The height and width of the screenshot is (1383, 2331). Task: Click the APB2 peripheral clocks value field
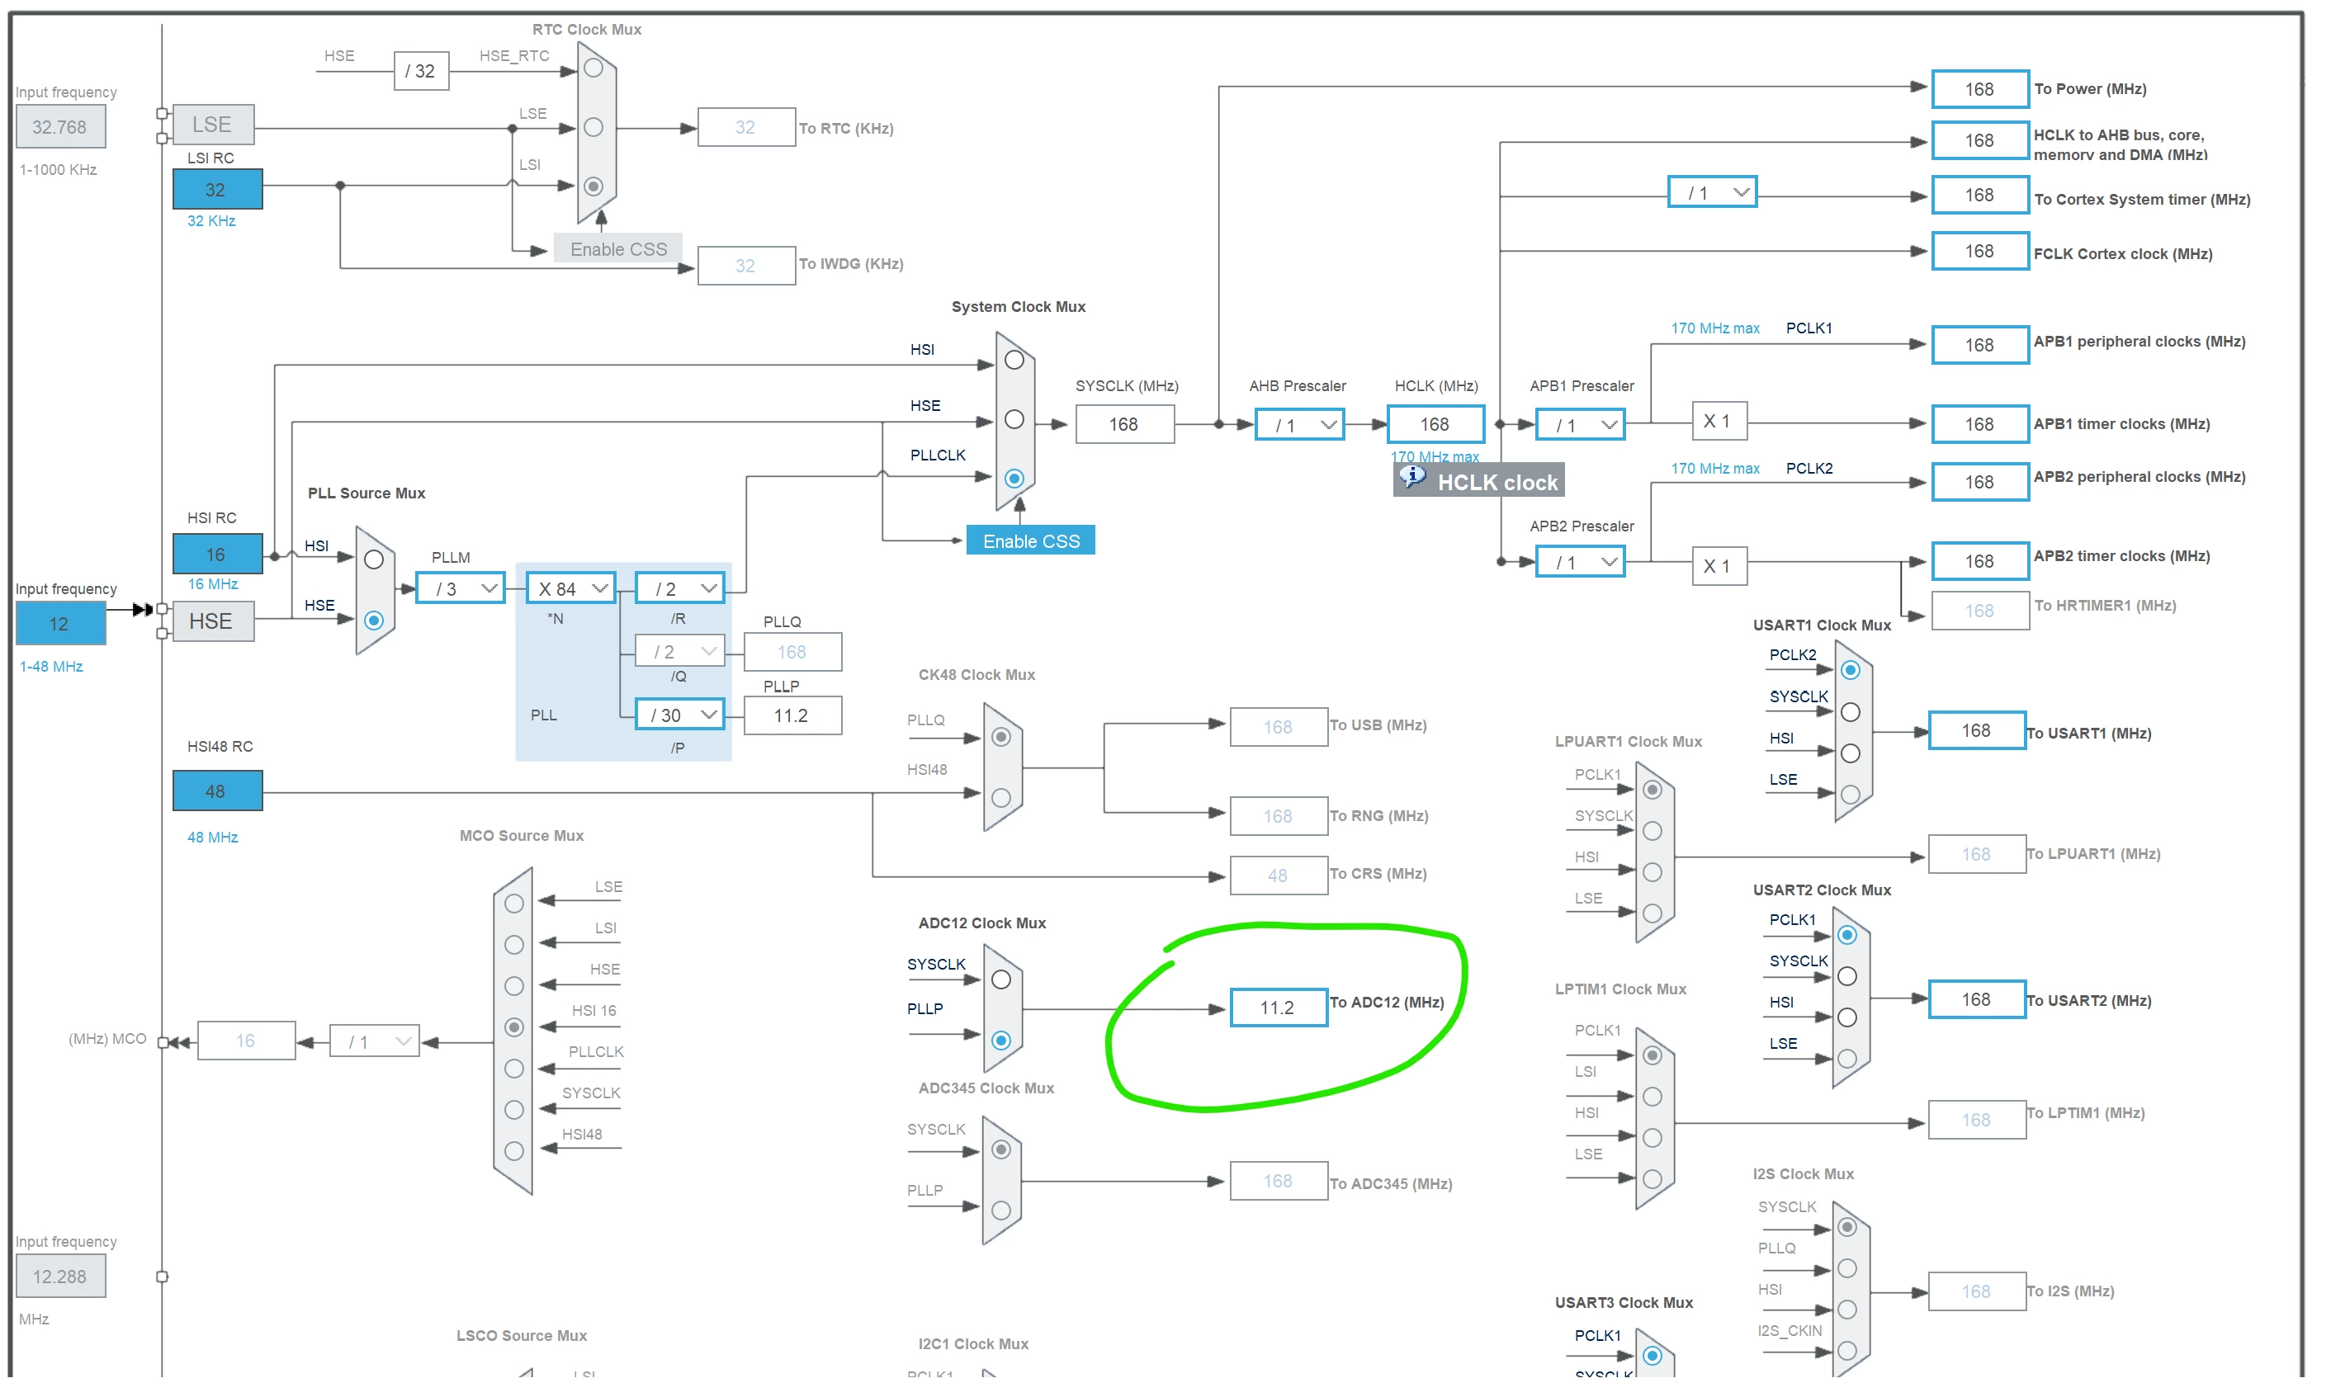[1980, 483]
